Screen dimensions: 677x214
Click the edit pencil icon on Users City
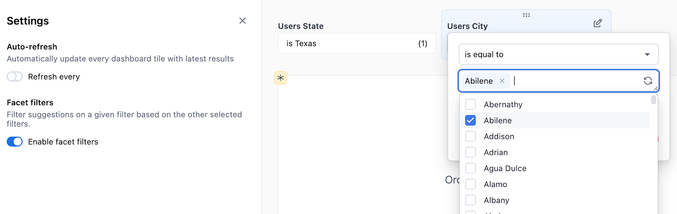coord(597,23)
